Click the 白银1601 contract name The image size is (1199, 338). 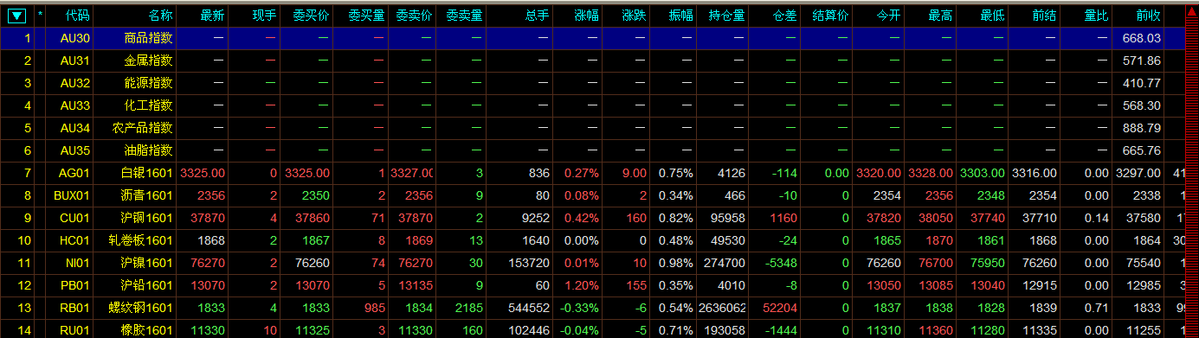[147, 173]
